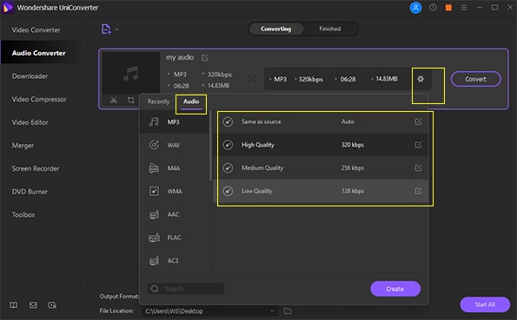Open the Recently tab in format panel
Viewport: 517px width, 320px height.
[158, 101]
